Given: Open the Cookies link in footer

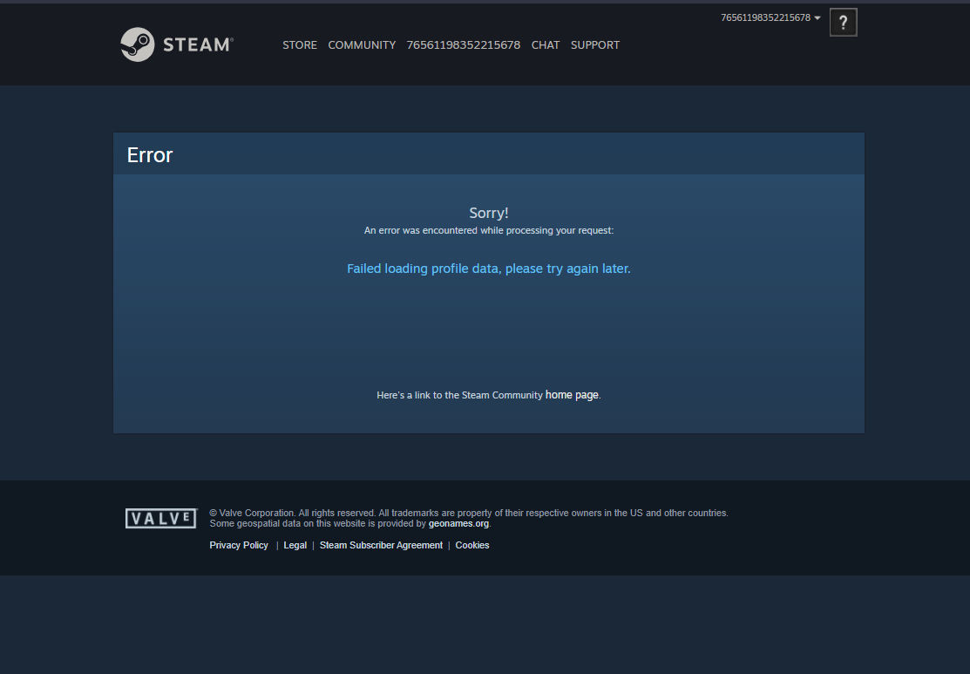Looking at the screenshot, I should click(472, 545).
